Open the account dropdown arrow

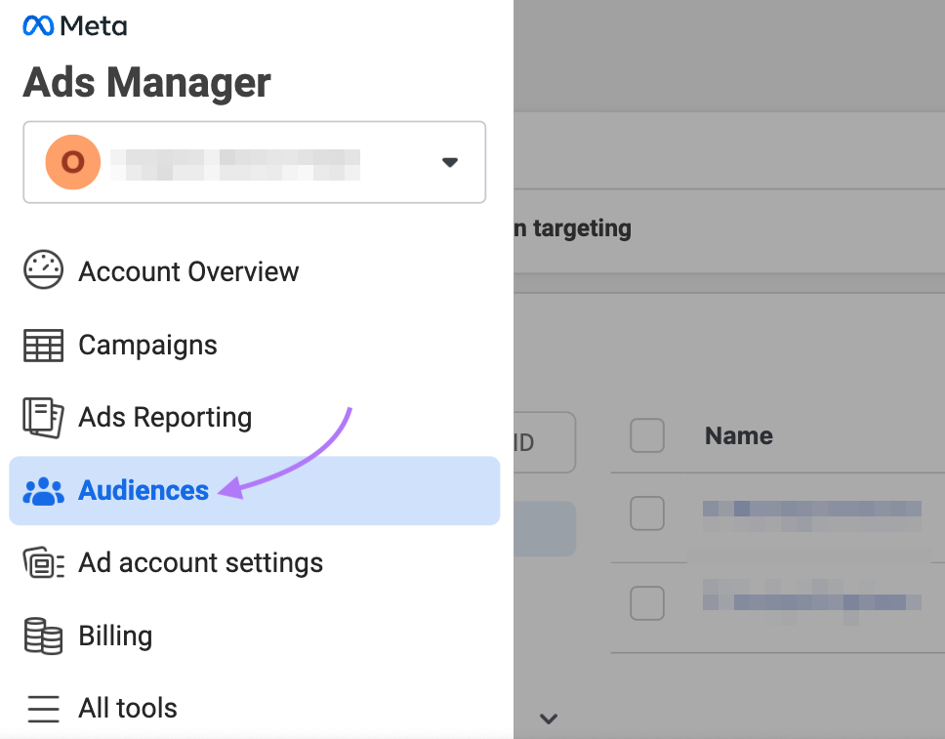coord(450,162)
